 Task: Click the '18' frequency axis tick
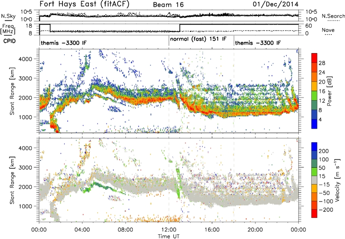[28, 26]
